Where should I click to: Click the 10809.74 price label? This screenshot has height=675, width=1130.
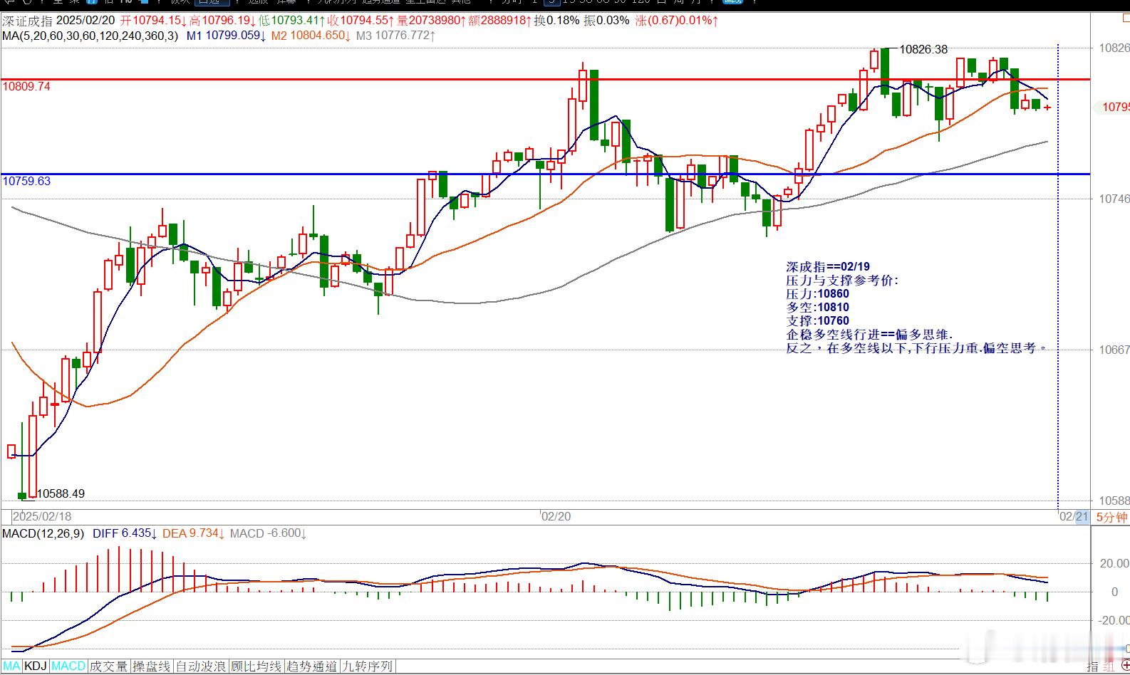[x=26, y=87]
